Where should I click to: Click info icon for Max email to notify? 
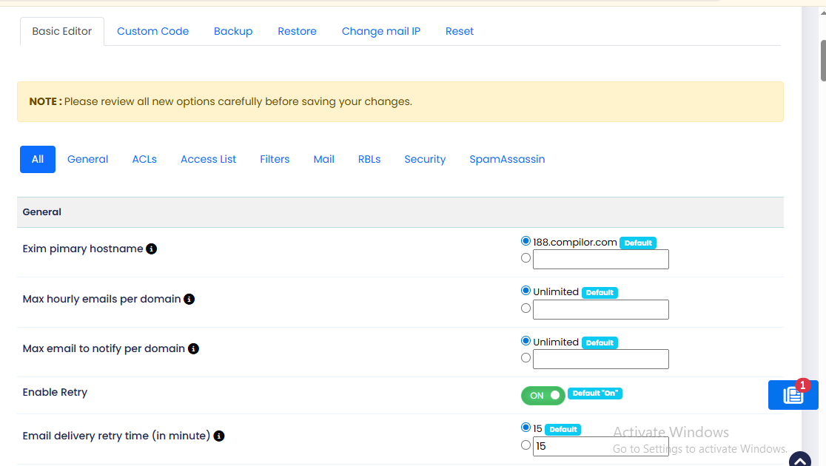pyautogui.click(x=193, y=348)
